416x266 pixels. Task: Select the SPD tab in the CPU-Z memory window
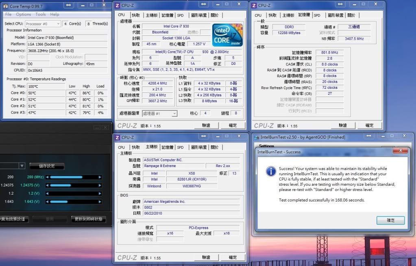click(x=317, y=15)
